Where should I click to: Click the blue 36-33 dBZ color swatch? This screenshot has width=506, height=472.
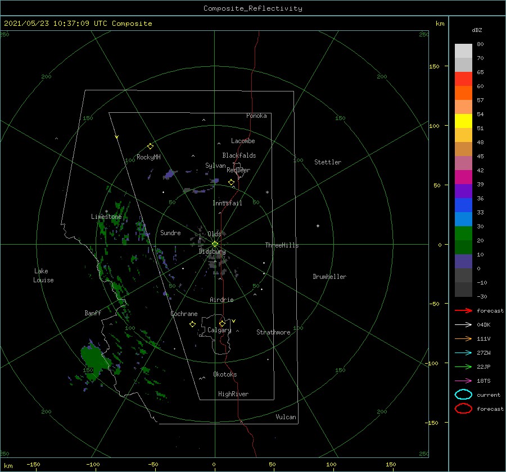pyautogui.click(x=463, y=205)
